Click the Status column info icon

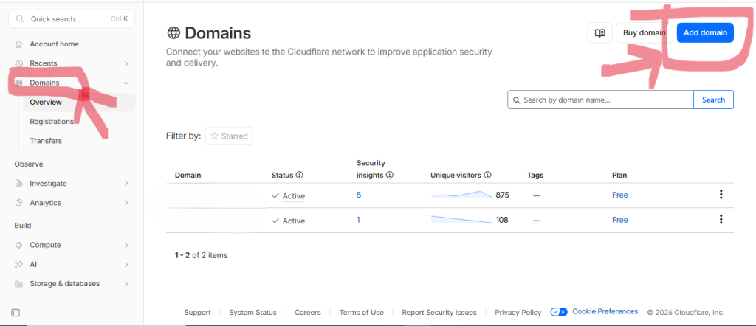click(x=299, y=176)
